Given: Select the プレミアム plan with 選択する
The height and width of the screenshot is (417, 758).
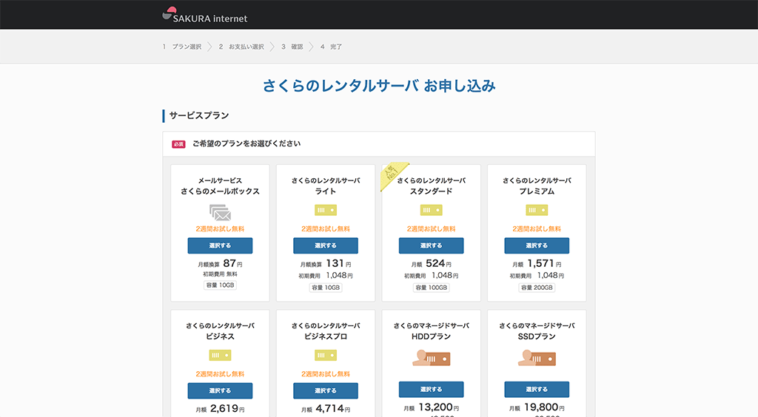Looking at the screenshot, I should click(x=537, y=245).
